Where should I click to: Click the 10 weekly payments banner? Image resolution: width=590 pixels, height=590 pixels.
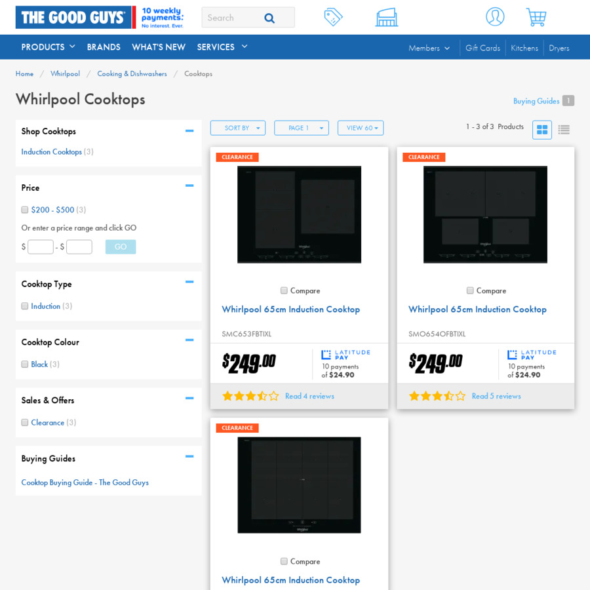pos(162,17)
